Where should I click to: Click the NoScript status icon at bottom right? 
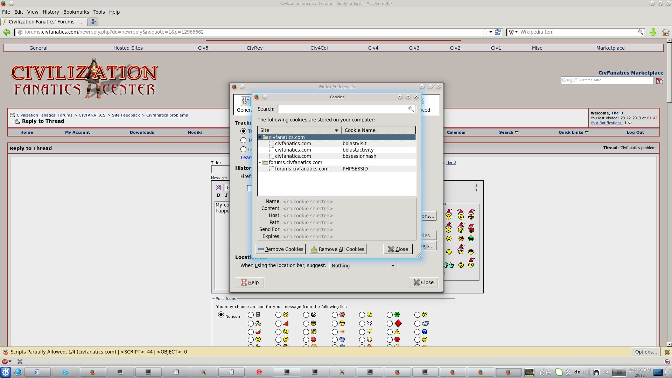[x=667, y=362]
